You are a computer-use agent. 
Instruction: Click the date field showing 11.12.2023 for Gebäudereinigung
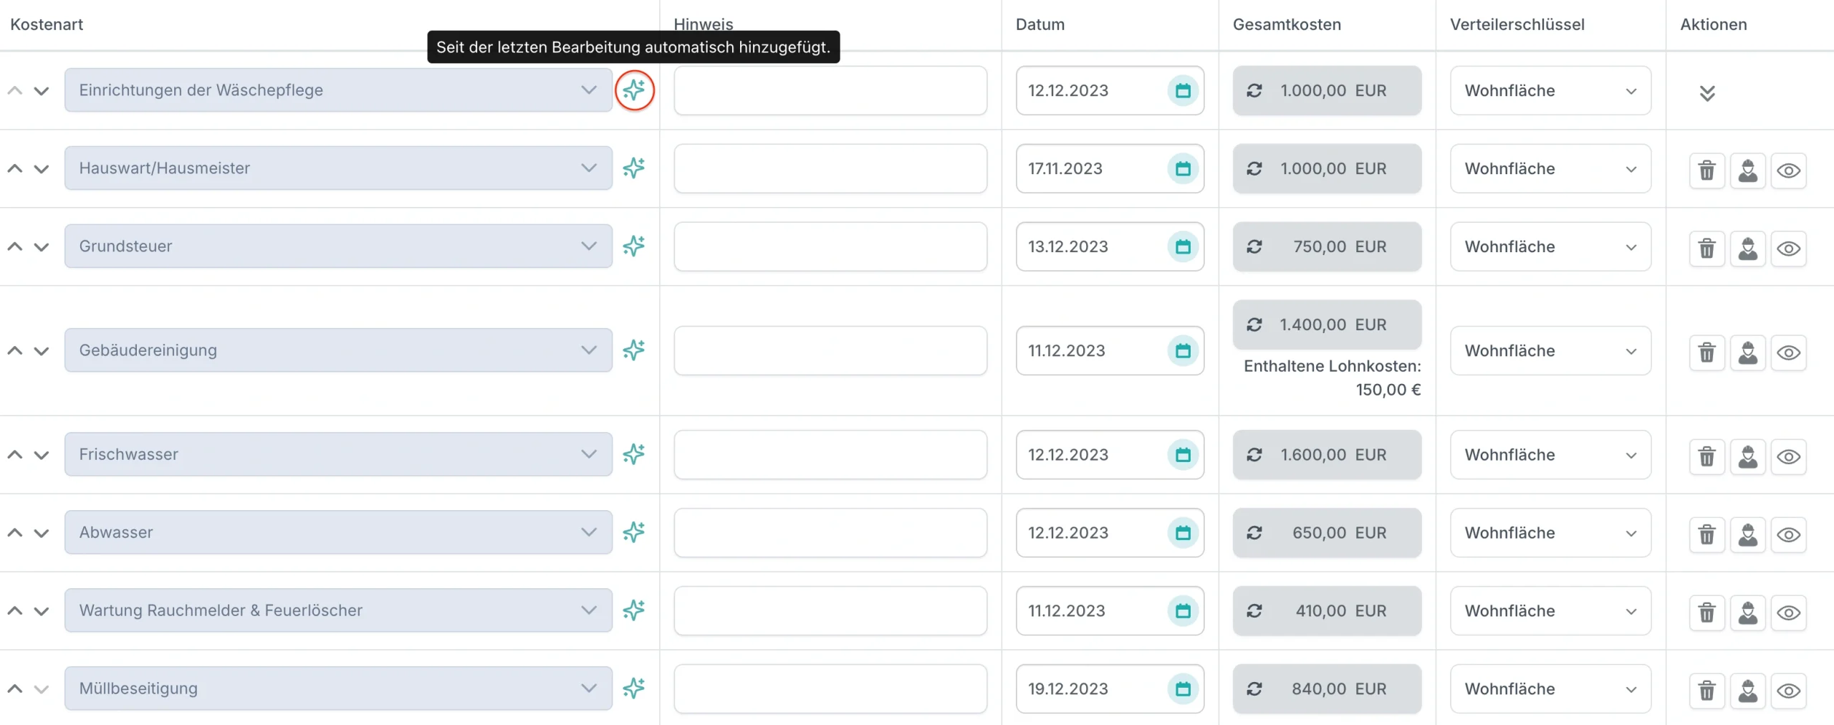click(x=1110, y=350)
